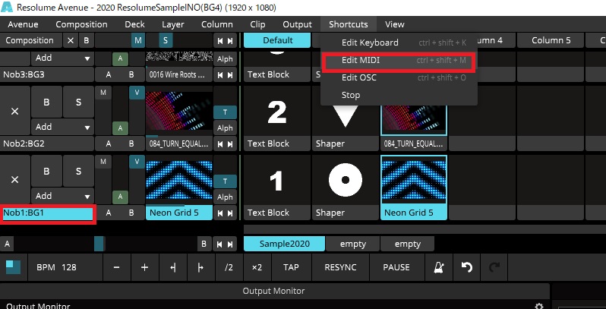Viewport: 606px width, 309px height.
Task: Trigger Text Block clip showing 2
Action: [x=277, y=111]
